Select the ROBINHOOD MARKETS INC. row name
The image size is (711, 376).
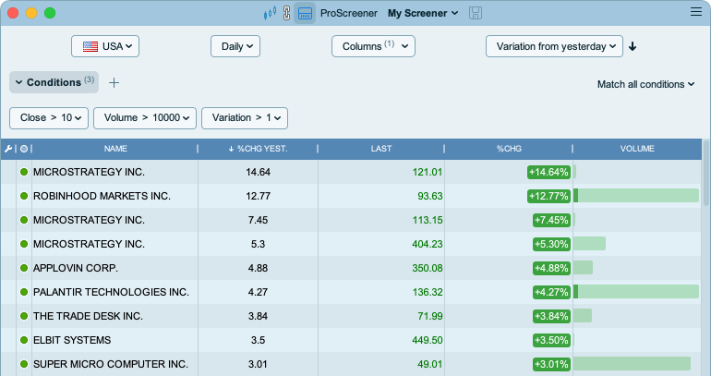click(x=102, y=196)
